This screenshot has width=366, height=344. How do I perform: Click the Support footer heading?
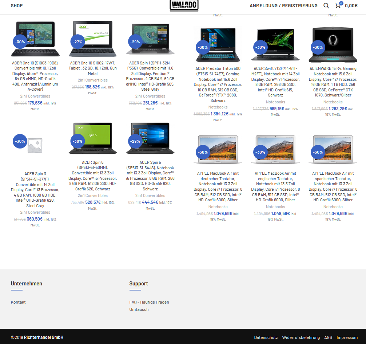[139, 284]
